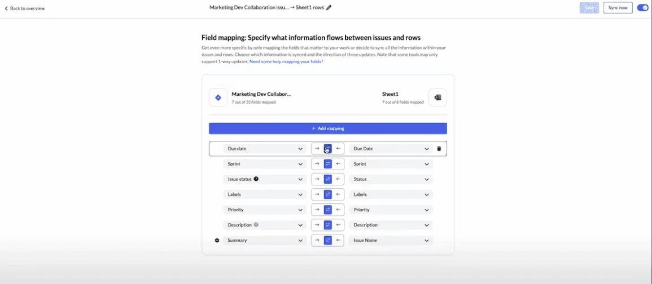
Task: Open Summary mapping settings gear
Action: tap(217, 240)
